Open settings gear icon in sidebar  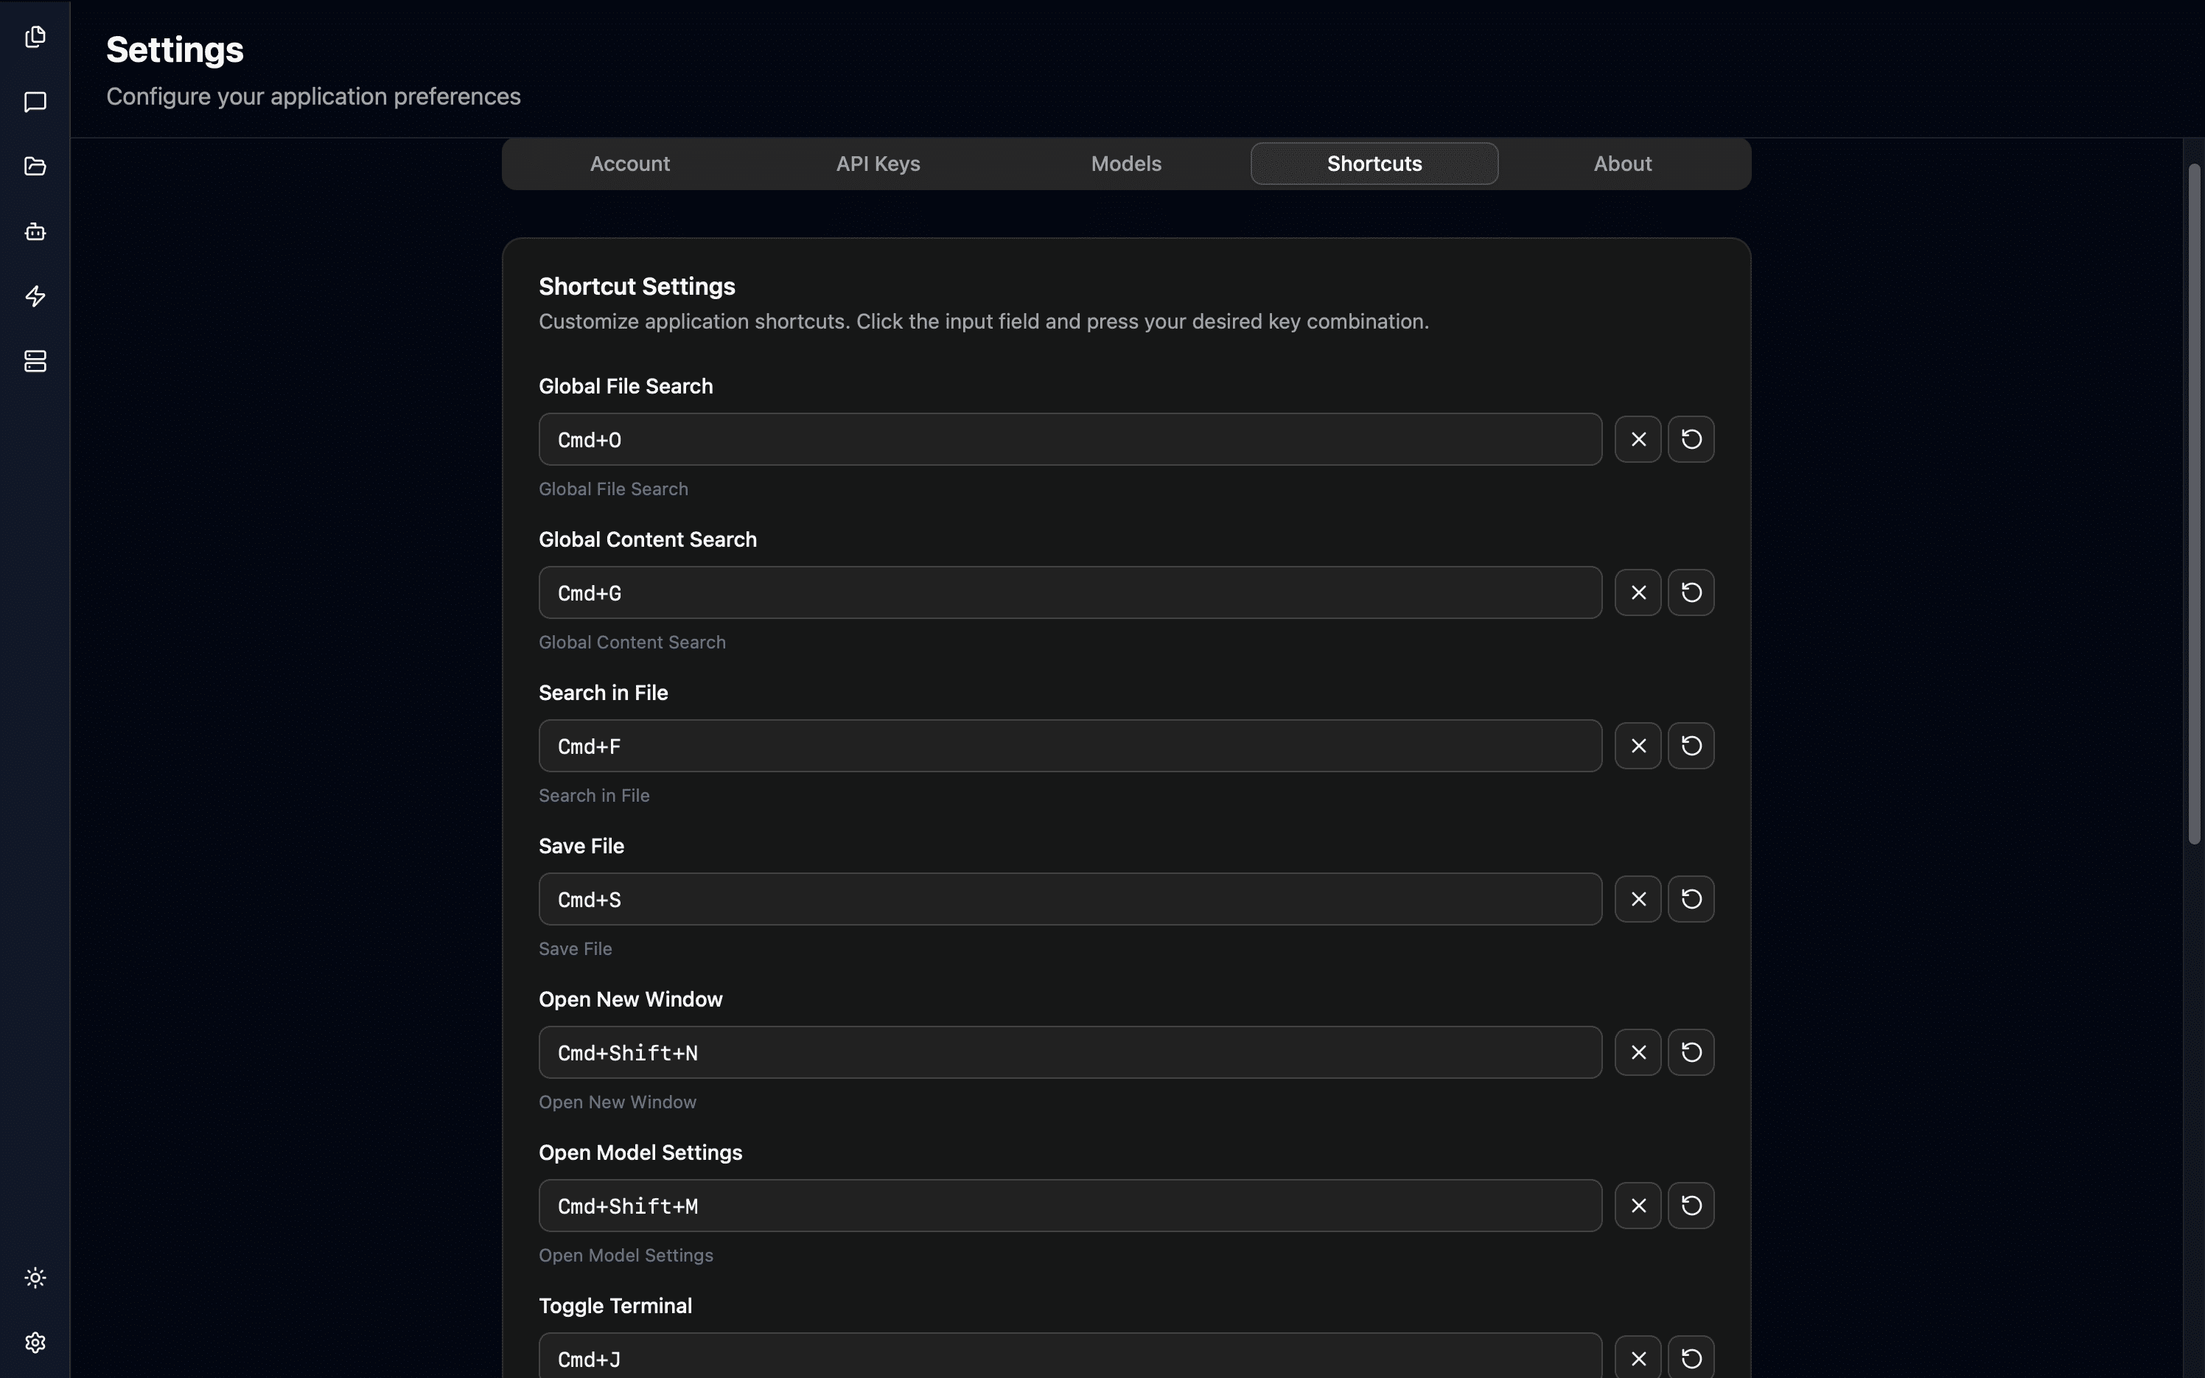[35, 1343]
